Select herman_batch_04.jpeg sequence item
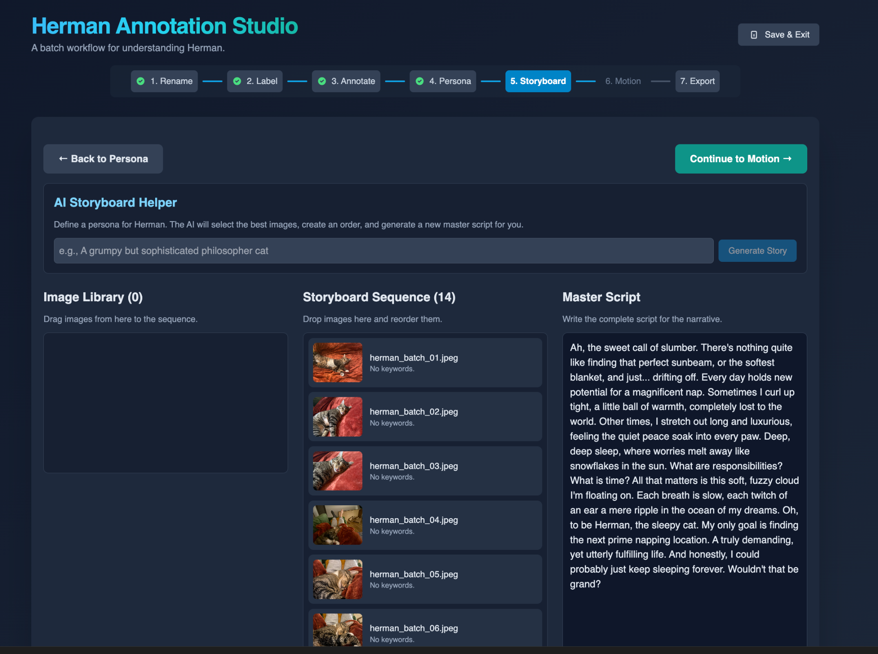The width and height of the screenshot is (878, 654). [424, 525]
